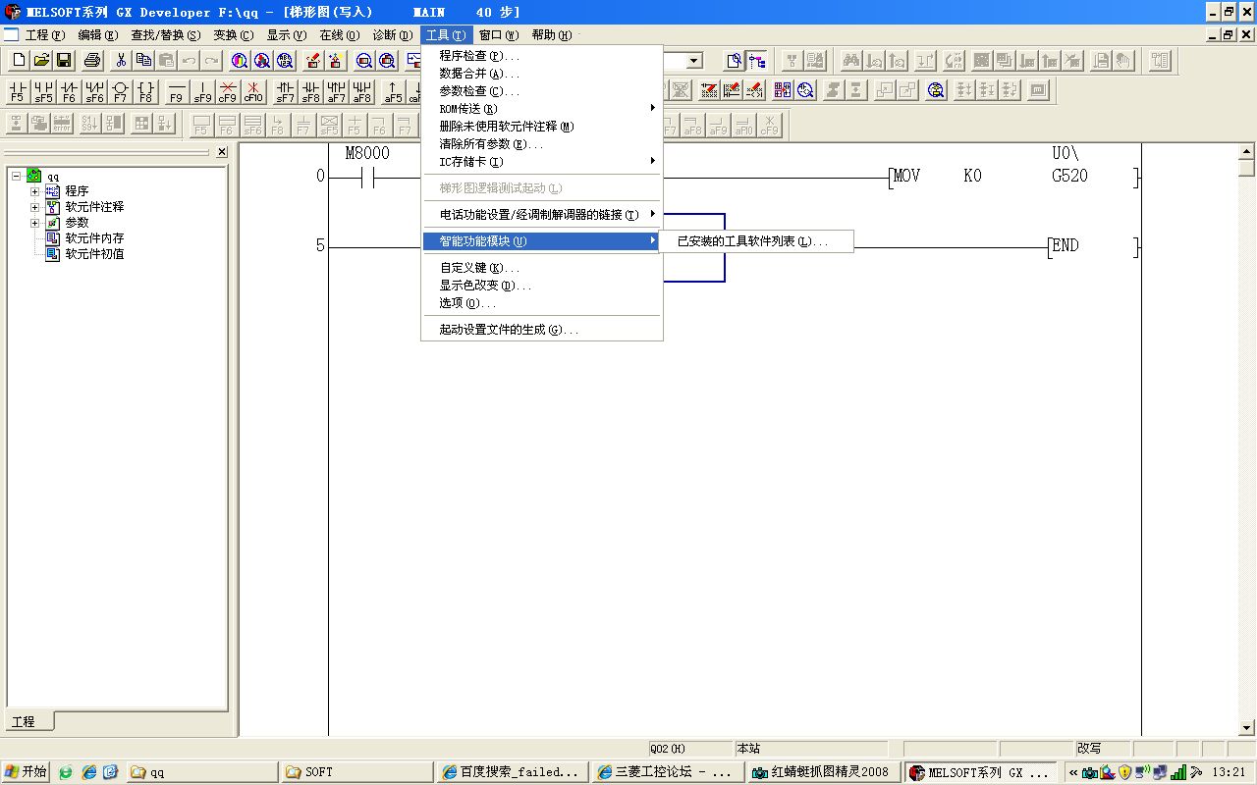
Task: Select 已安装的工具软件列表 submenu entry
Action: click(754, 241)
